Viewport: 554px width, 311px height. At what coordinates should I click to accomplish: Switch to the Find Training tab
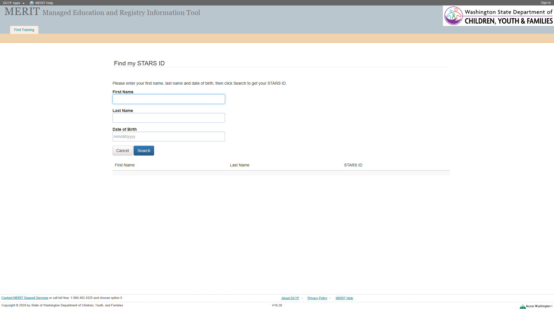(x=24, y=30)
